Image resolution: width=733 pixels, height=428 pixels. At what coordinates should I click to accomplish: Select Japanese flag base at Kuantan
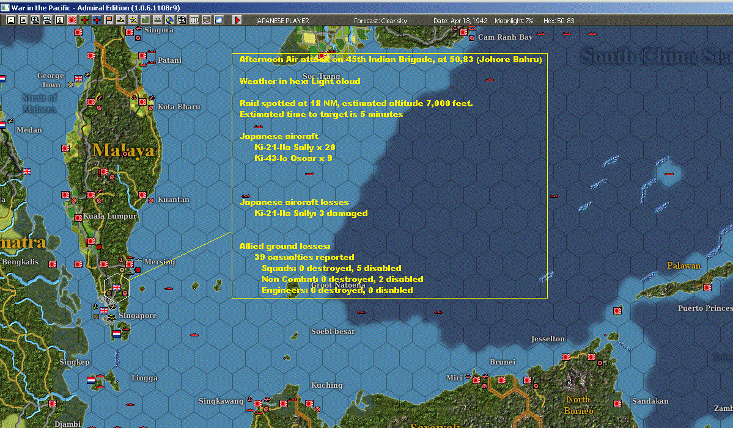(142, 195)
